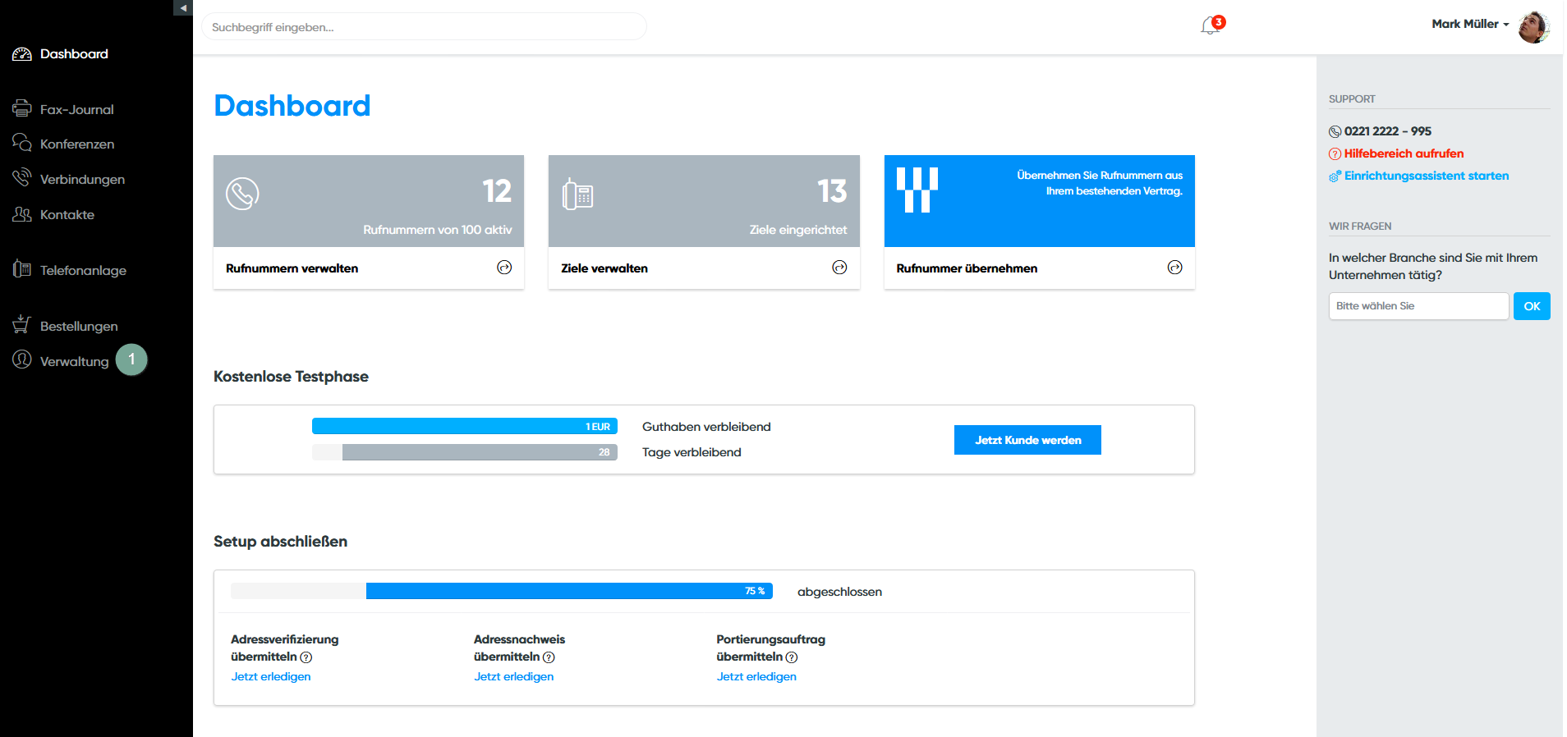Viewport: 1567px width, 737px height.
Task: Collapse the sidebar with arrow toggle
Action: click(x=183, y=7)
